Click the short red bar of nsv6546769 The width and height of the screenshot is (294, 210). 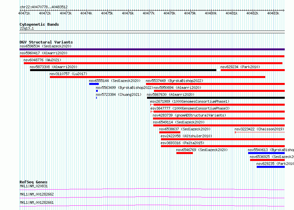(x=185, y=153)
